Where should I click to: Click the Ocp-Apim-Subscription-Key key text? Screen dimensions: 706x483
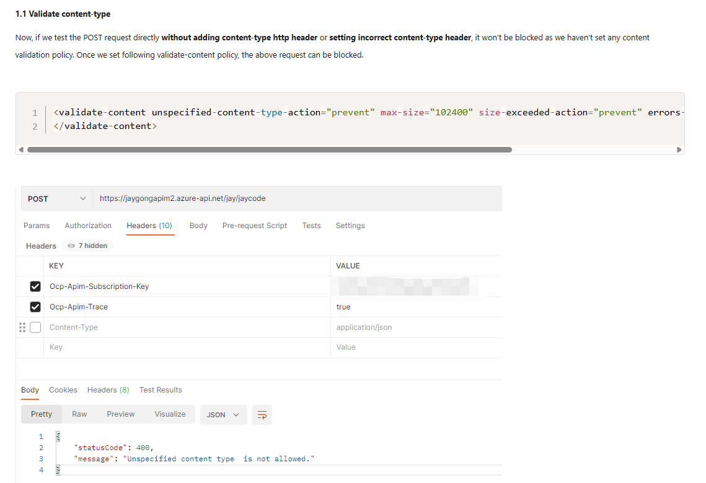[99, 286]
